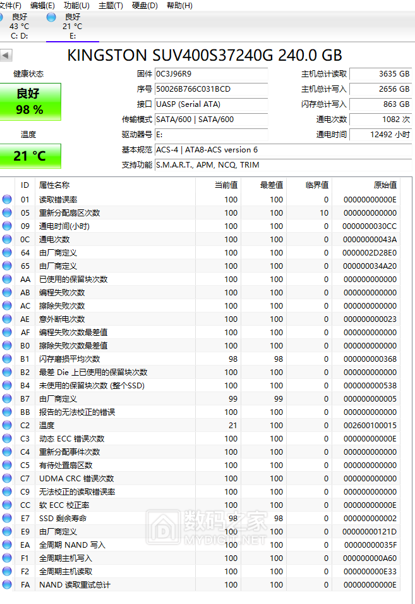
Task: Click the 通电次数 value 1082 次
Action: pos(380,120)
